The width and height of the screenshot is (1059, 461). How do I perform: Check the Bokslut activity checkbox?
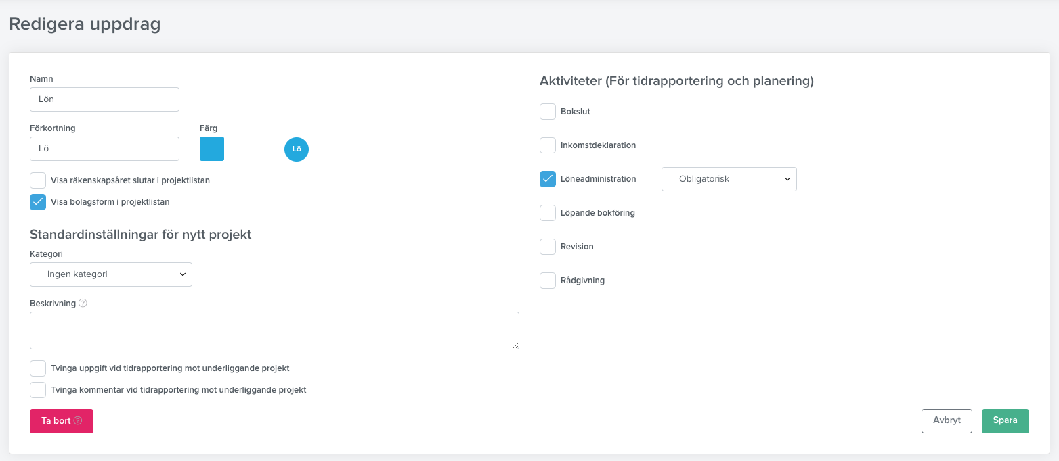548,111
